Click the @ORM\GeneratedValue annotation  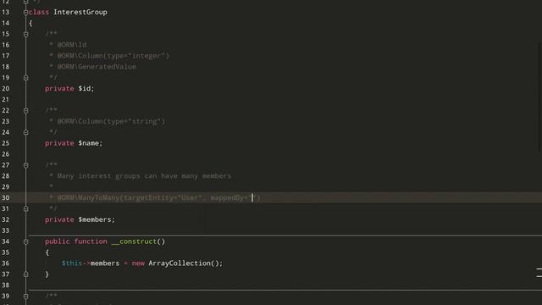tap(97, 67)
